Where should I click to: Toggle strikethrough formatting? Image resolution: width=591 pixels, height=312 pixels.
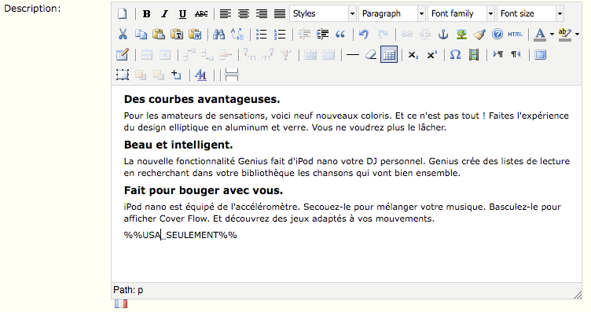[x=201, y=14]
